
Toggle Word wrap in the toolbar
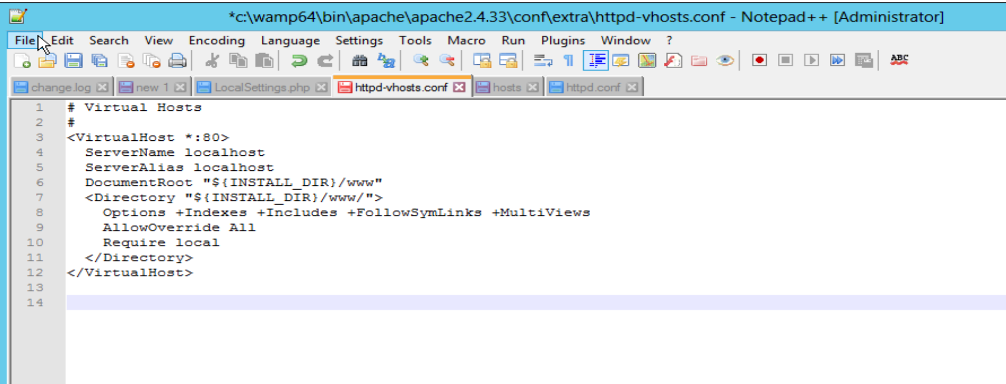click(543, 61)
